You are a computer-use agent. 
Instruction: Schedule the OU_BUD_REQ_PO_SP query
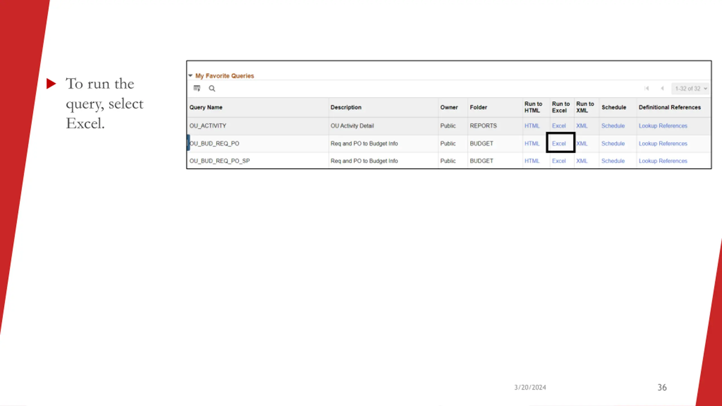tap(613, 161)
